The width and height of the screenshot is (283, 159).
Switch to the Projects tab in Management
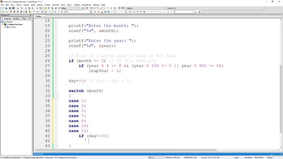8,19
